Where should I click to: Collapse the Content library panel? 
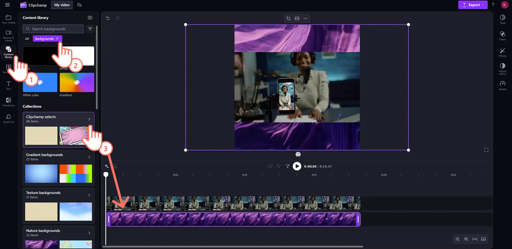pyautogui.click(x=90, y=18)
